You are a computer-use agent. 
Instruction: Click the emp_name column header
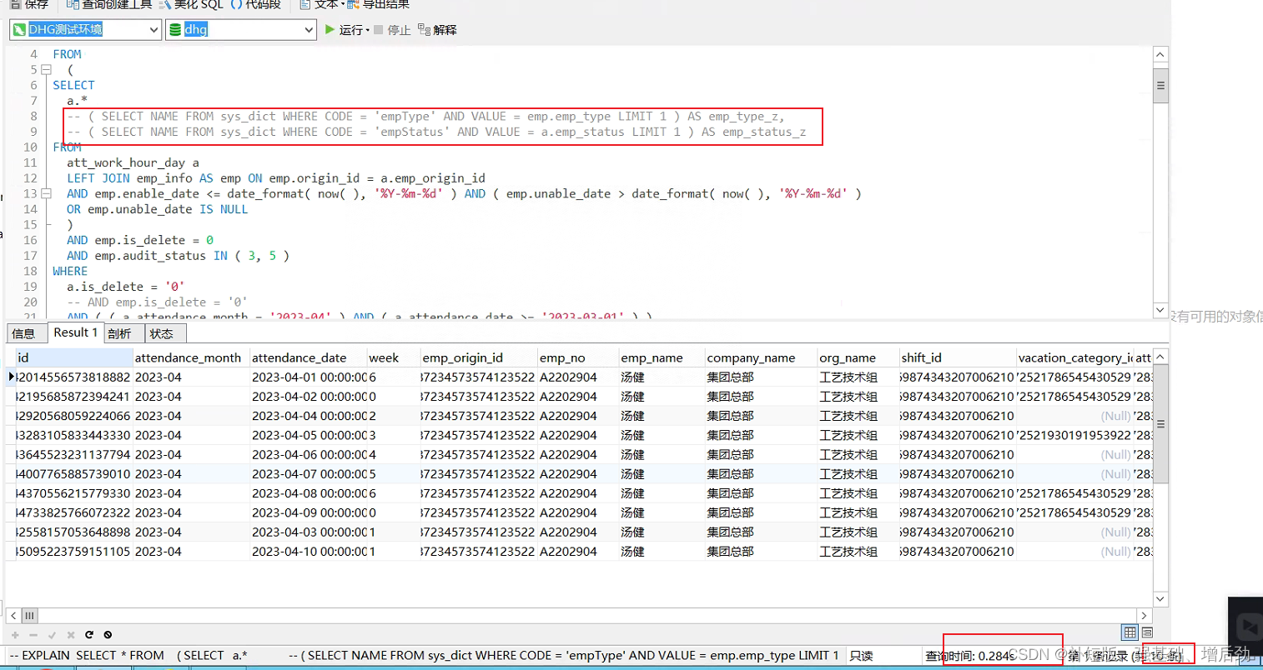pos(662,357)
